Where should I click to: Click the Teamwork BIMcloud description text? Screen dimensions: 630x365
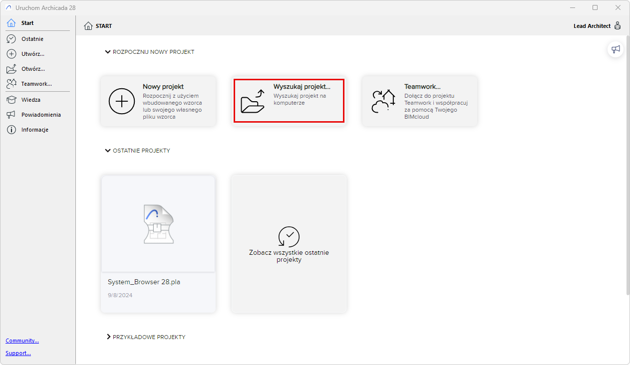click(x=436, y=106)
